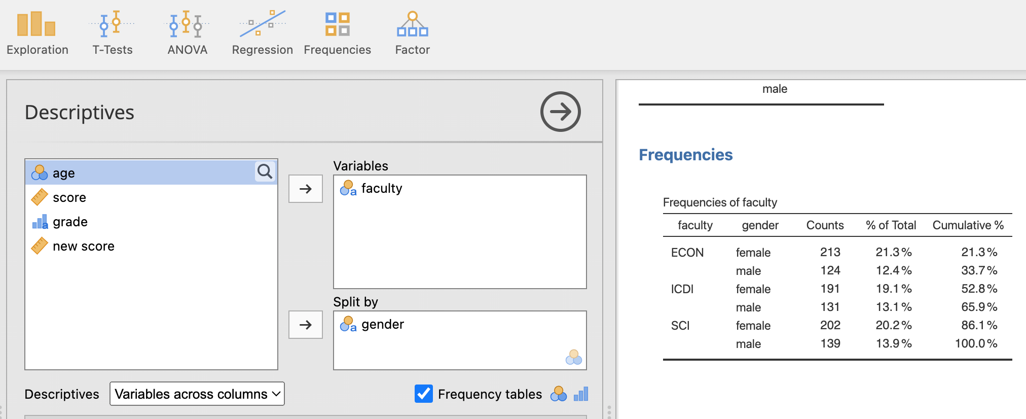The height and width of the screenshot is (419, 1026).
Task: Open the T-Tests menu
Action: [x=112, y=33]
